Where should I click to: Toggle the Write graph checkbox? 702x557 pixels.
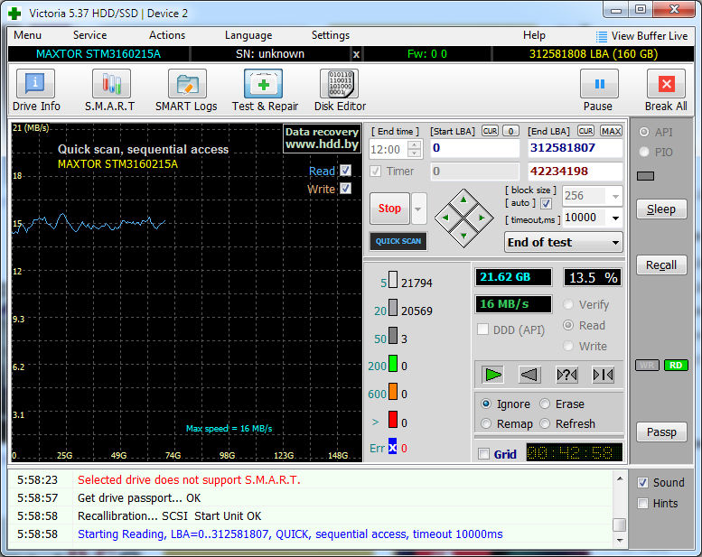pos(345,189)
